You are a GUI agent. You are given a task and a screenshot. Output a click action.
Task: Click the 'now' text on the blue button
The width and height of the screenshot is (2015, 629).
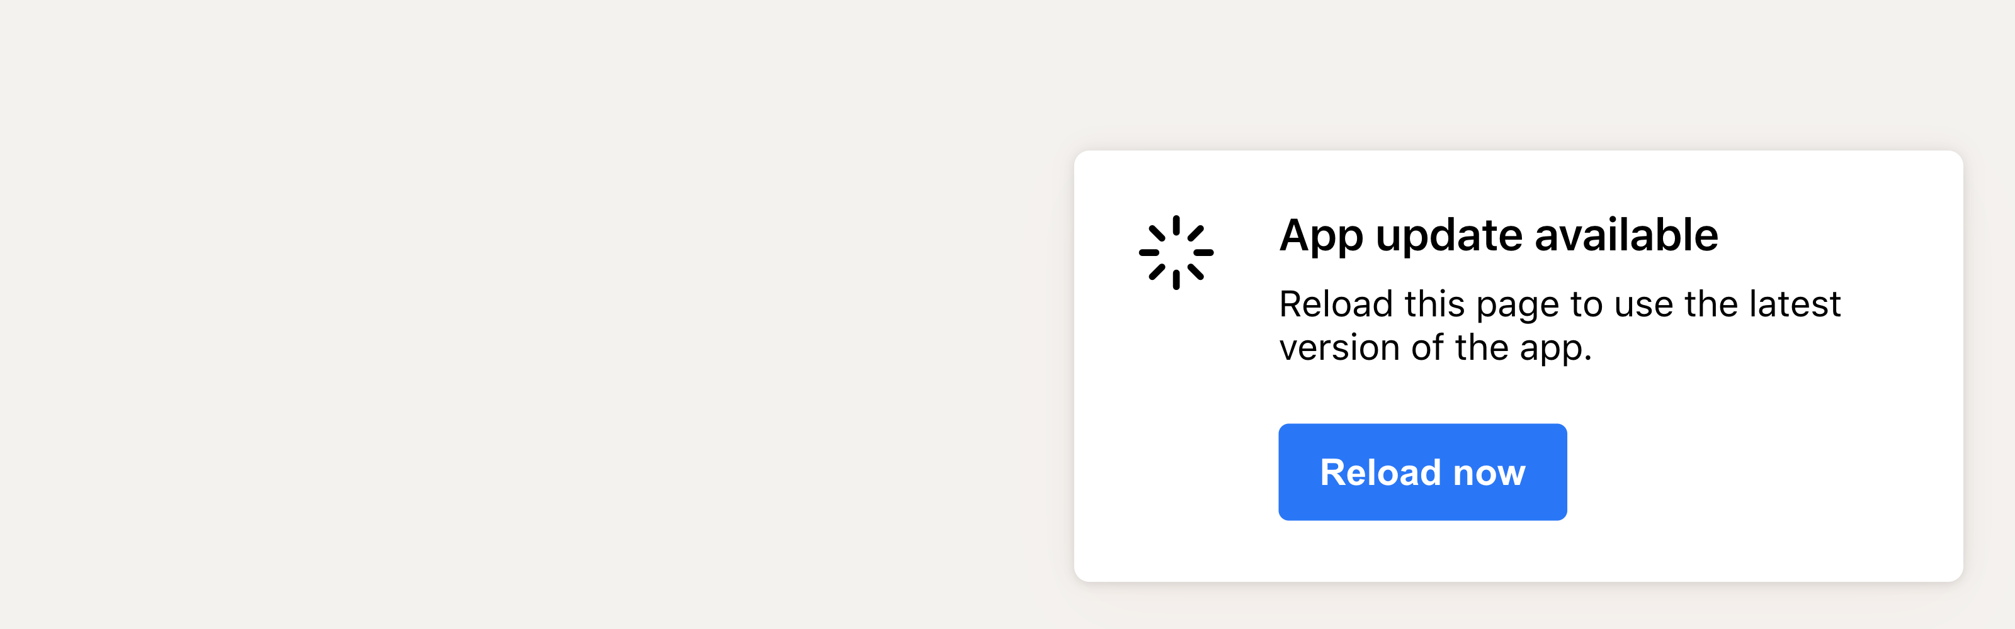coord(1489,474)
